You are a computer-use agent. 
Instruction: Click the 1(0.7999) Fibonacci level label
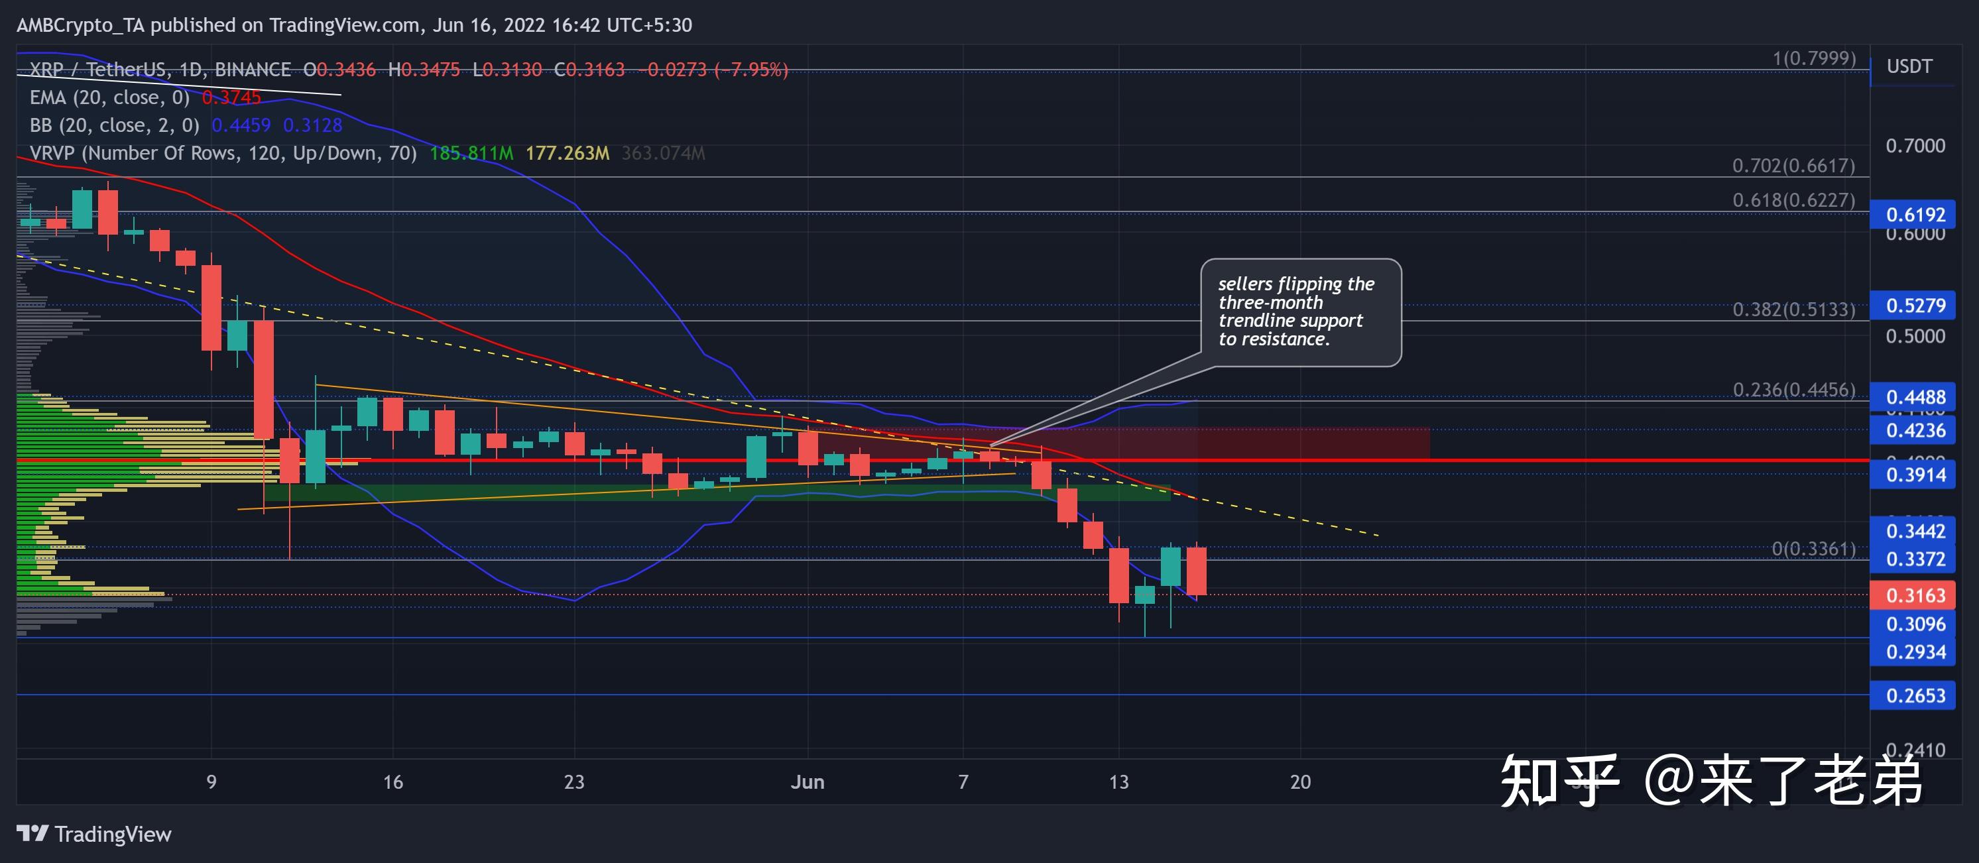click(x=1814, y=58)
